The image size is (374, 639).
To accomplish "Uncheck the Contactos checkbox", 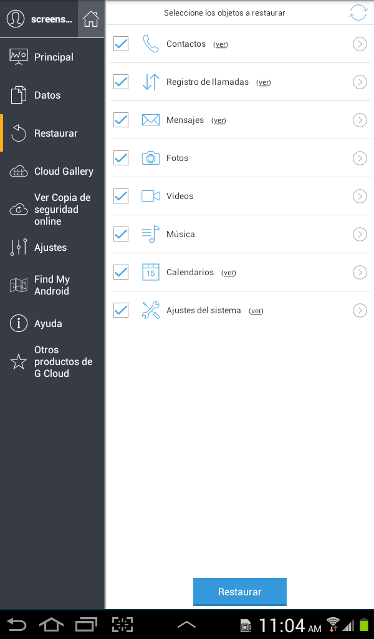I will [121, 44].
